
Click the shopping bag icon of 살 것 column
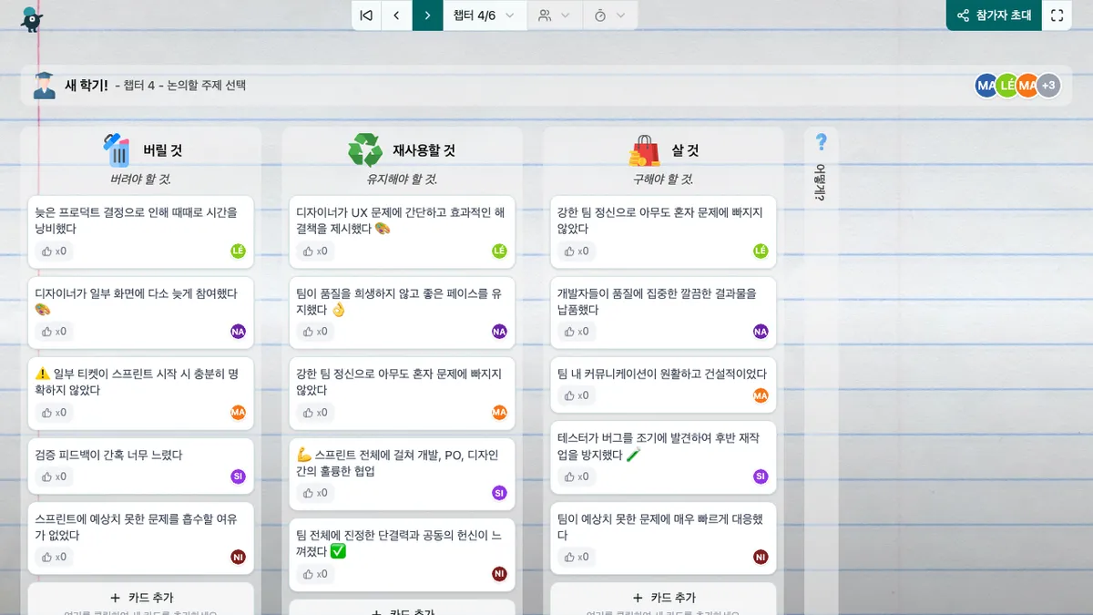click(x=644, y=149)
